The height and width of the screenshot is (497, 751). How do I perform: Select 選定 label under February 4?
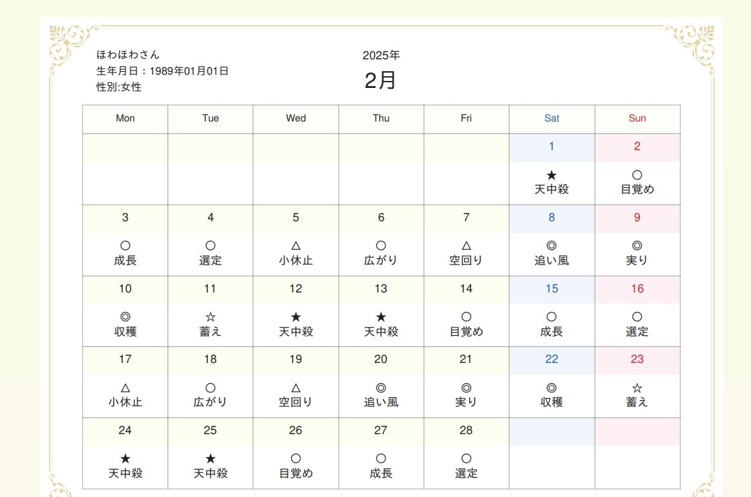pyautogui.click(x=211, y=260)
